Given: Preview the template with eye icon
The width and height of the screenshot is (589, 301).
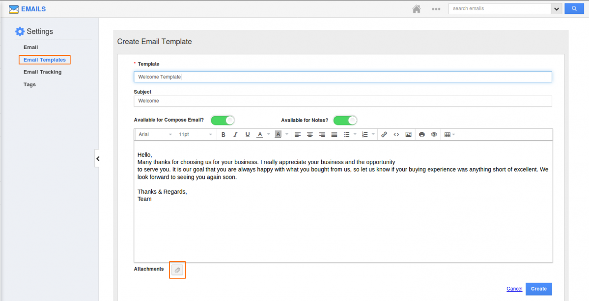Looking at the screenshot, I should coord(434,134).
